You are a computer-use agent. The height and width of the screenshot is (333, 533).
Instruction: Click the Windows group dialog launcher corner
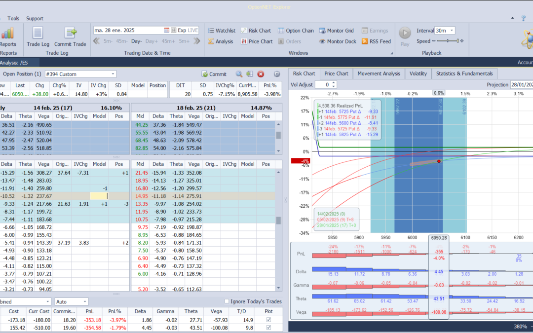(391, 53)
